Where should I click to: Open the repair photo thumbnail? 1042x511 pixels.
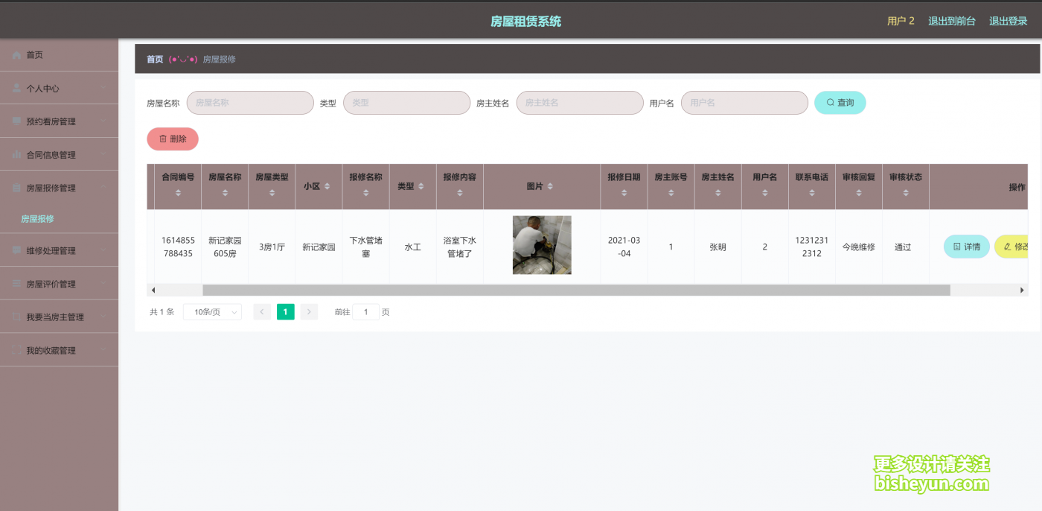(x=542, y=245)
